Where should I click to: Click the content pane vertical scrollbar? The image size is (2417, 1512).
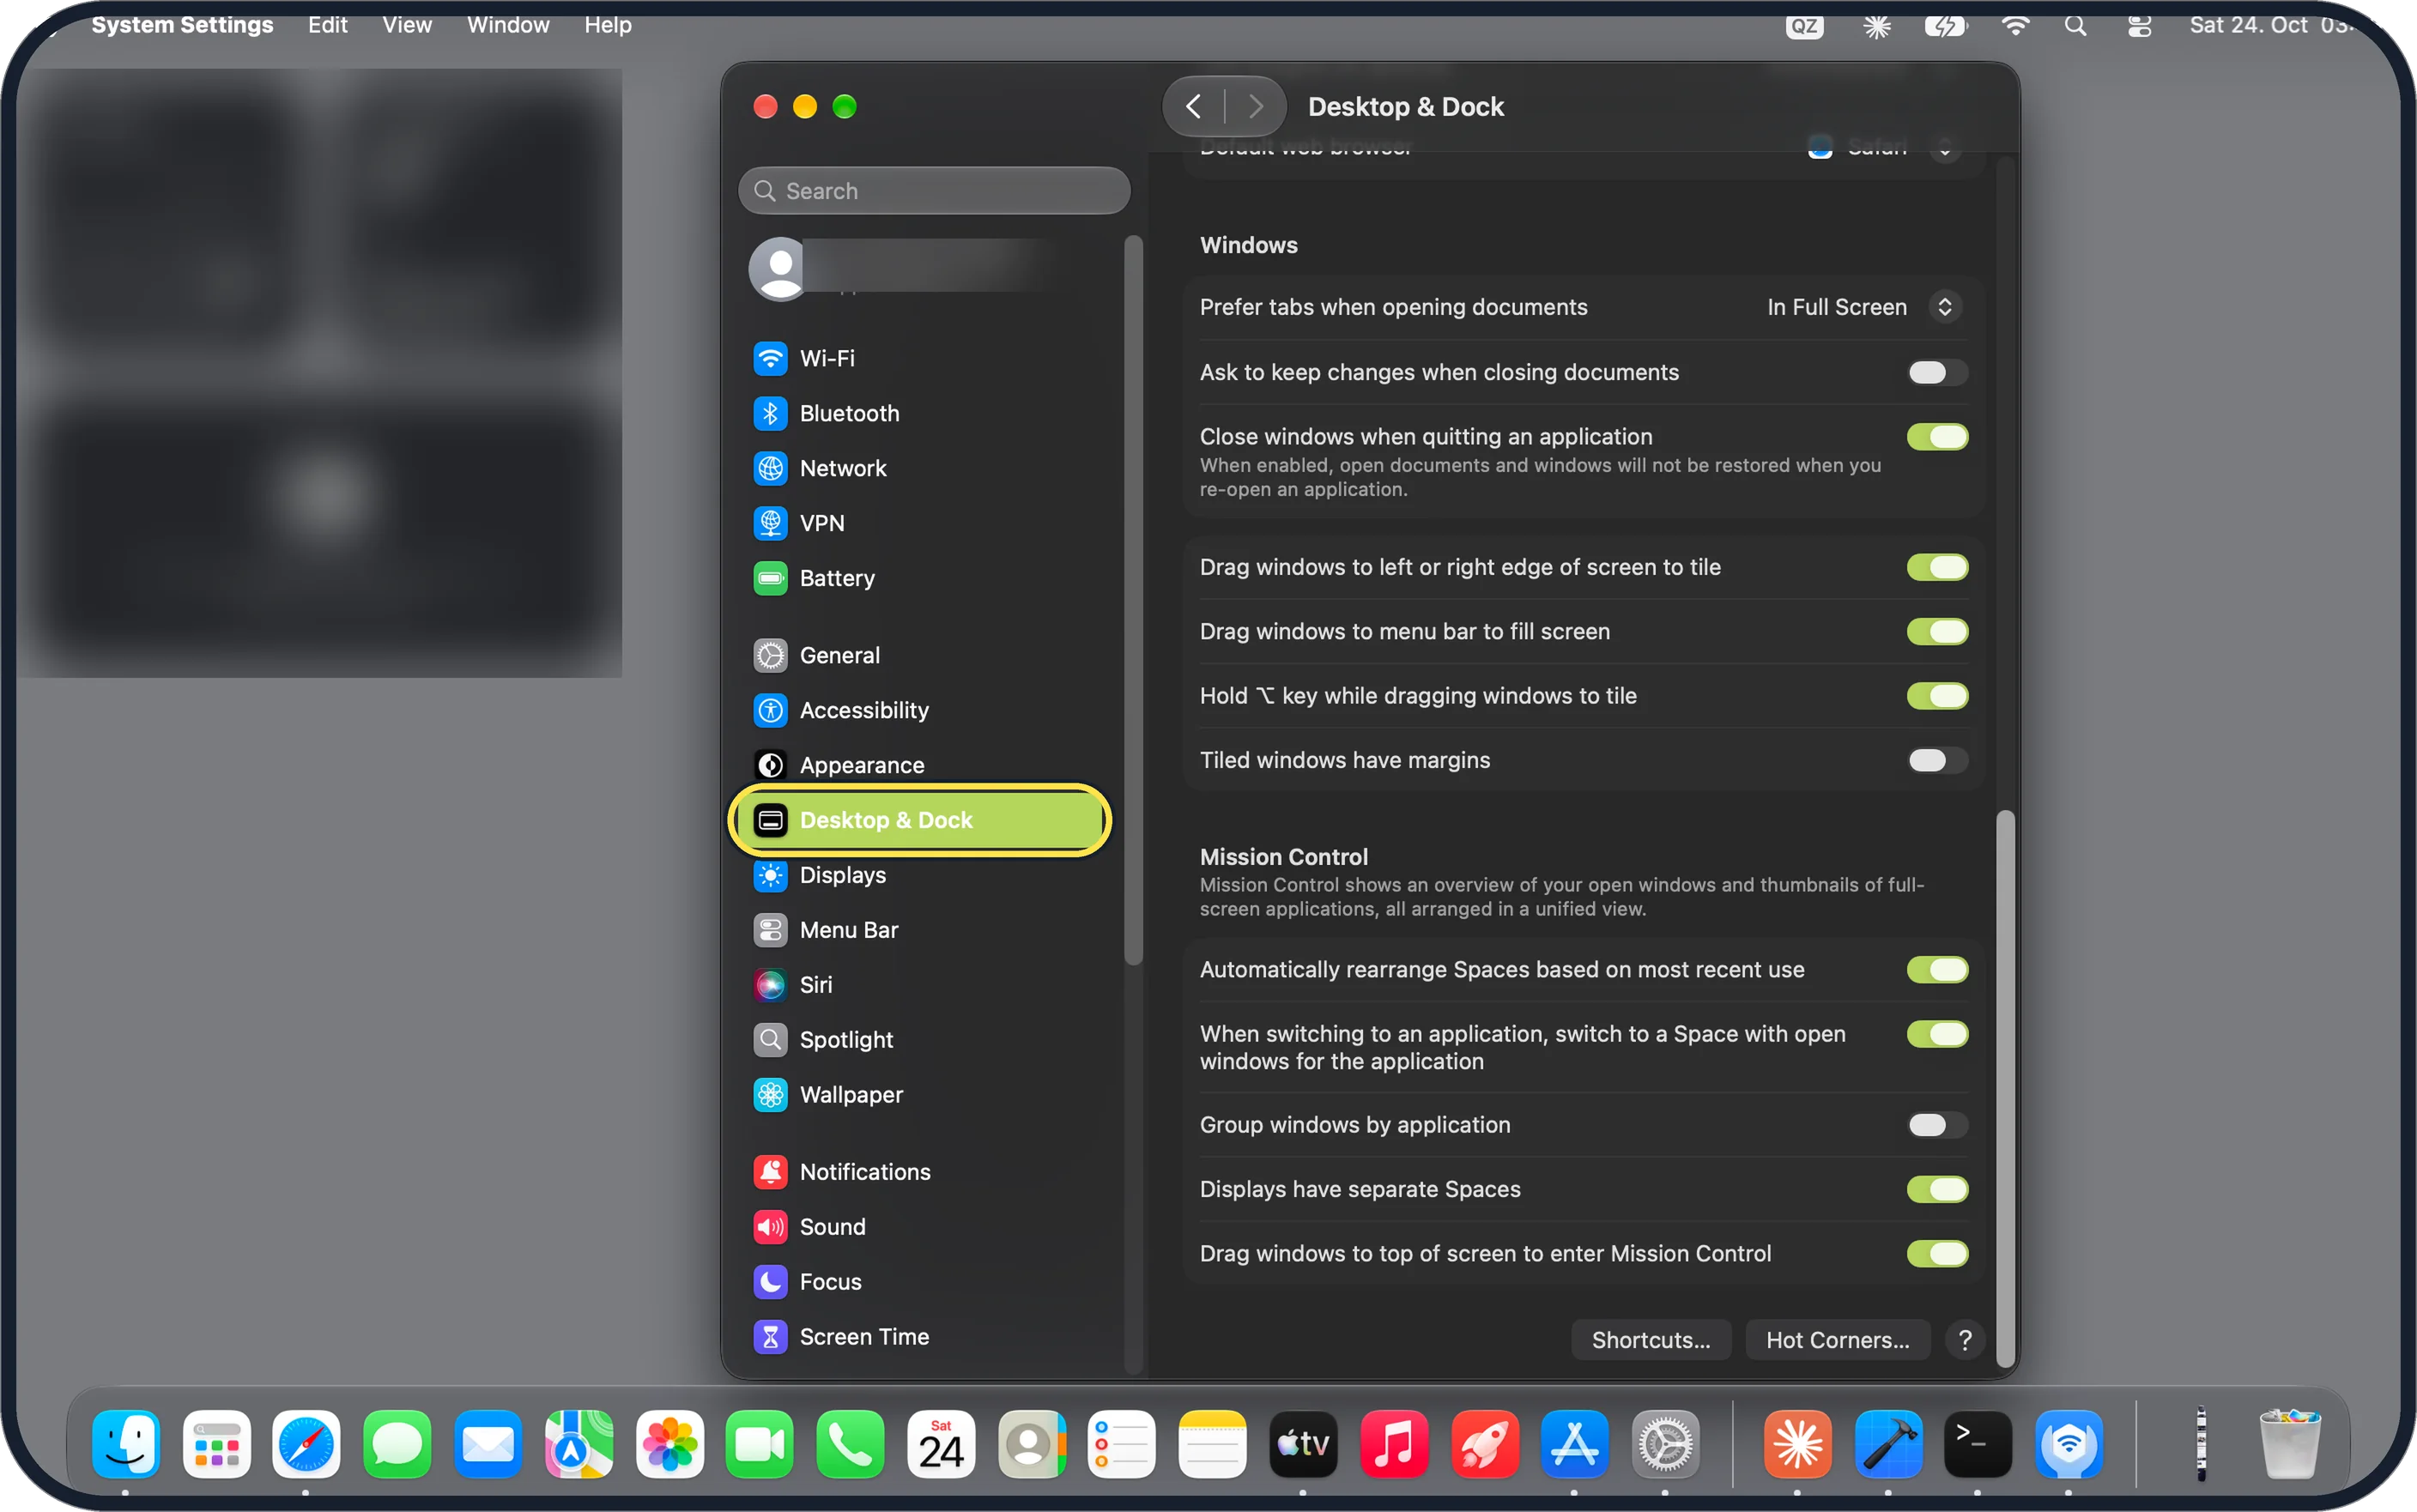tap(2005, 1088)
